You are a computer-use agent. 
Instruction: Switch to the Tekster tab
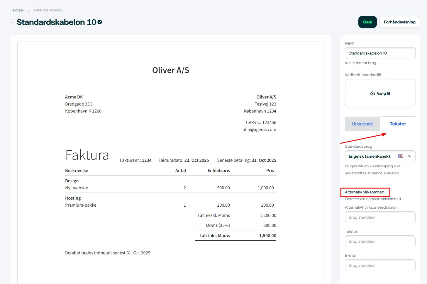tap(398, 124)
